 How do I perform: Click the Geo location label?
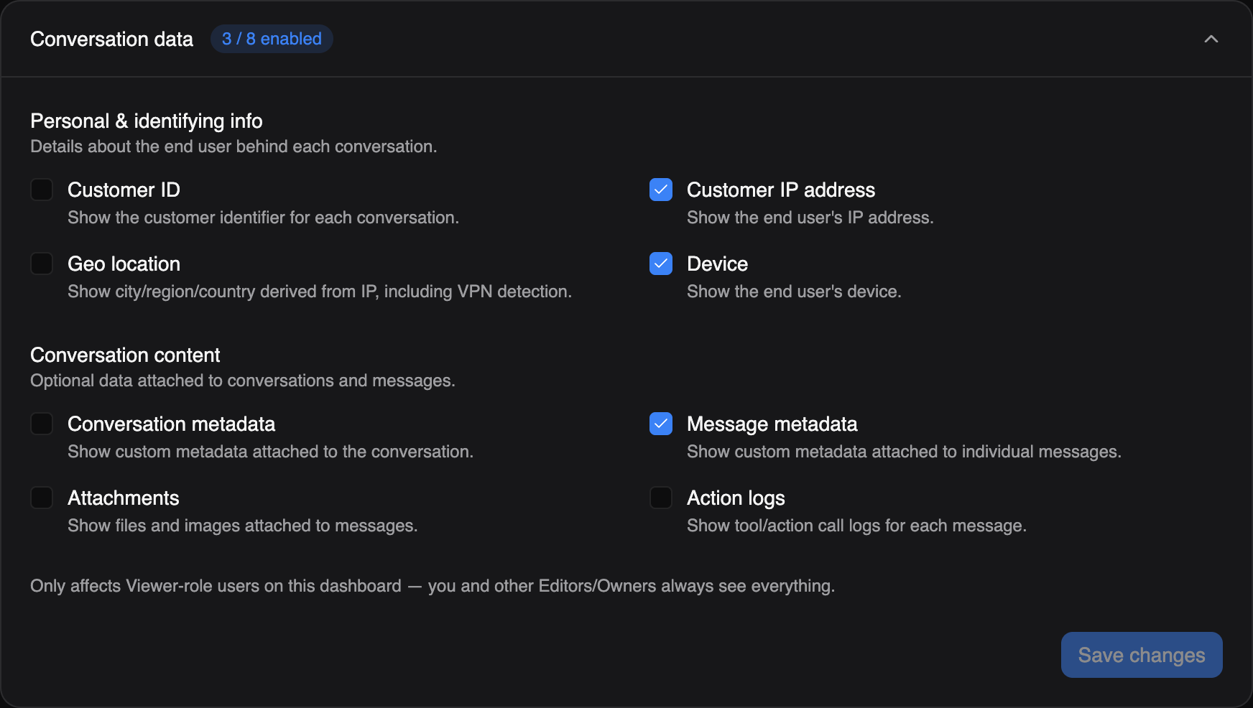[x=124, y=264]
